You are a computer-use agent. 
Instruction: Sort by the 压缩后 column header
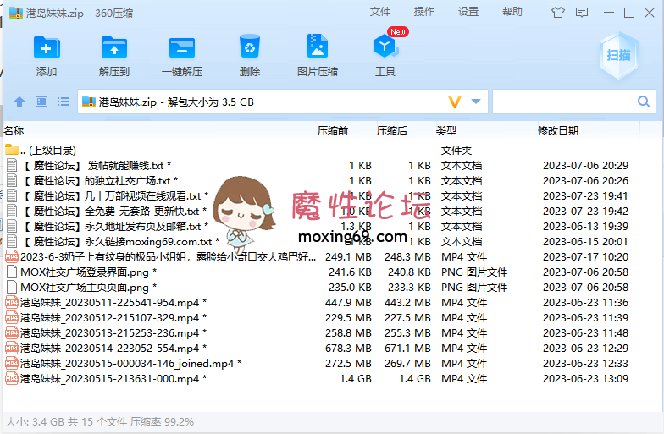click(392, 130)
